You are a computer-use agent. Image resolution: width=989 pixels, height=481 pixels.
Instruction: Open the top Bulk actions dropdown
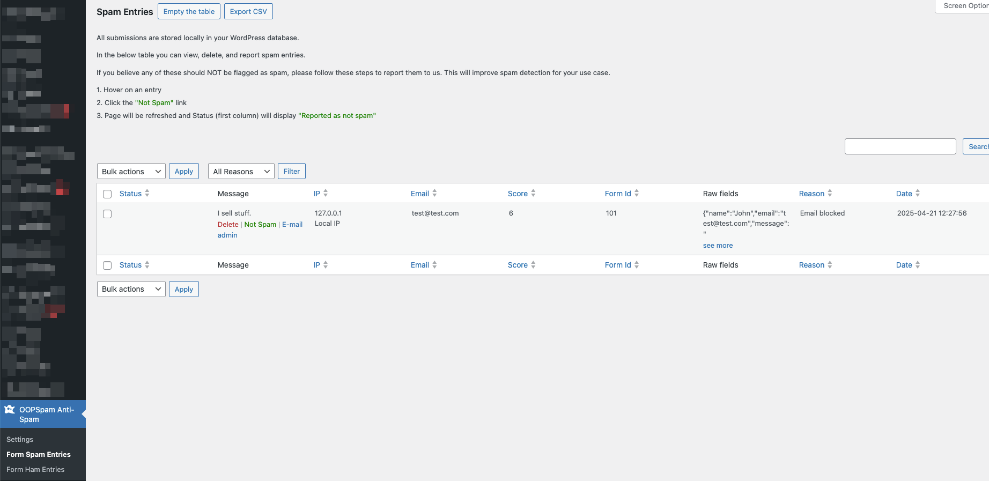pos(131,172)
